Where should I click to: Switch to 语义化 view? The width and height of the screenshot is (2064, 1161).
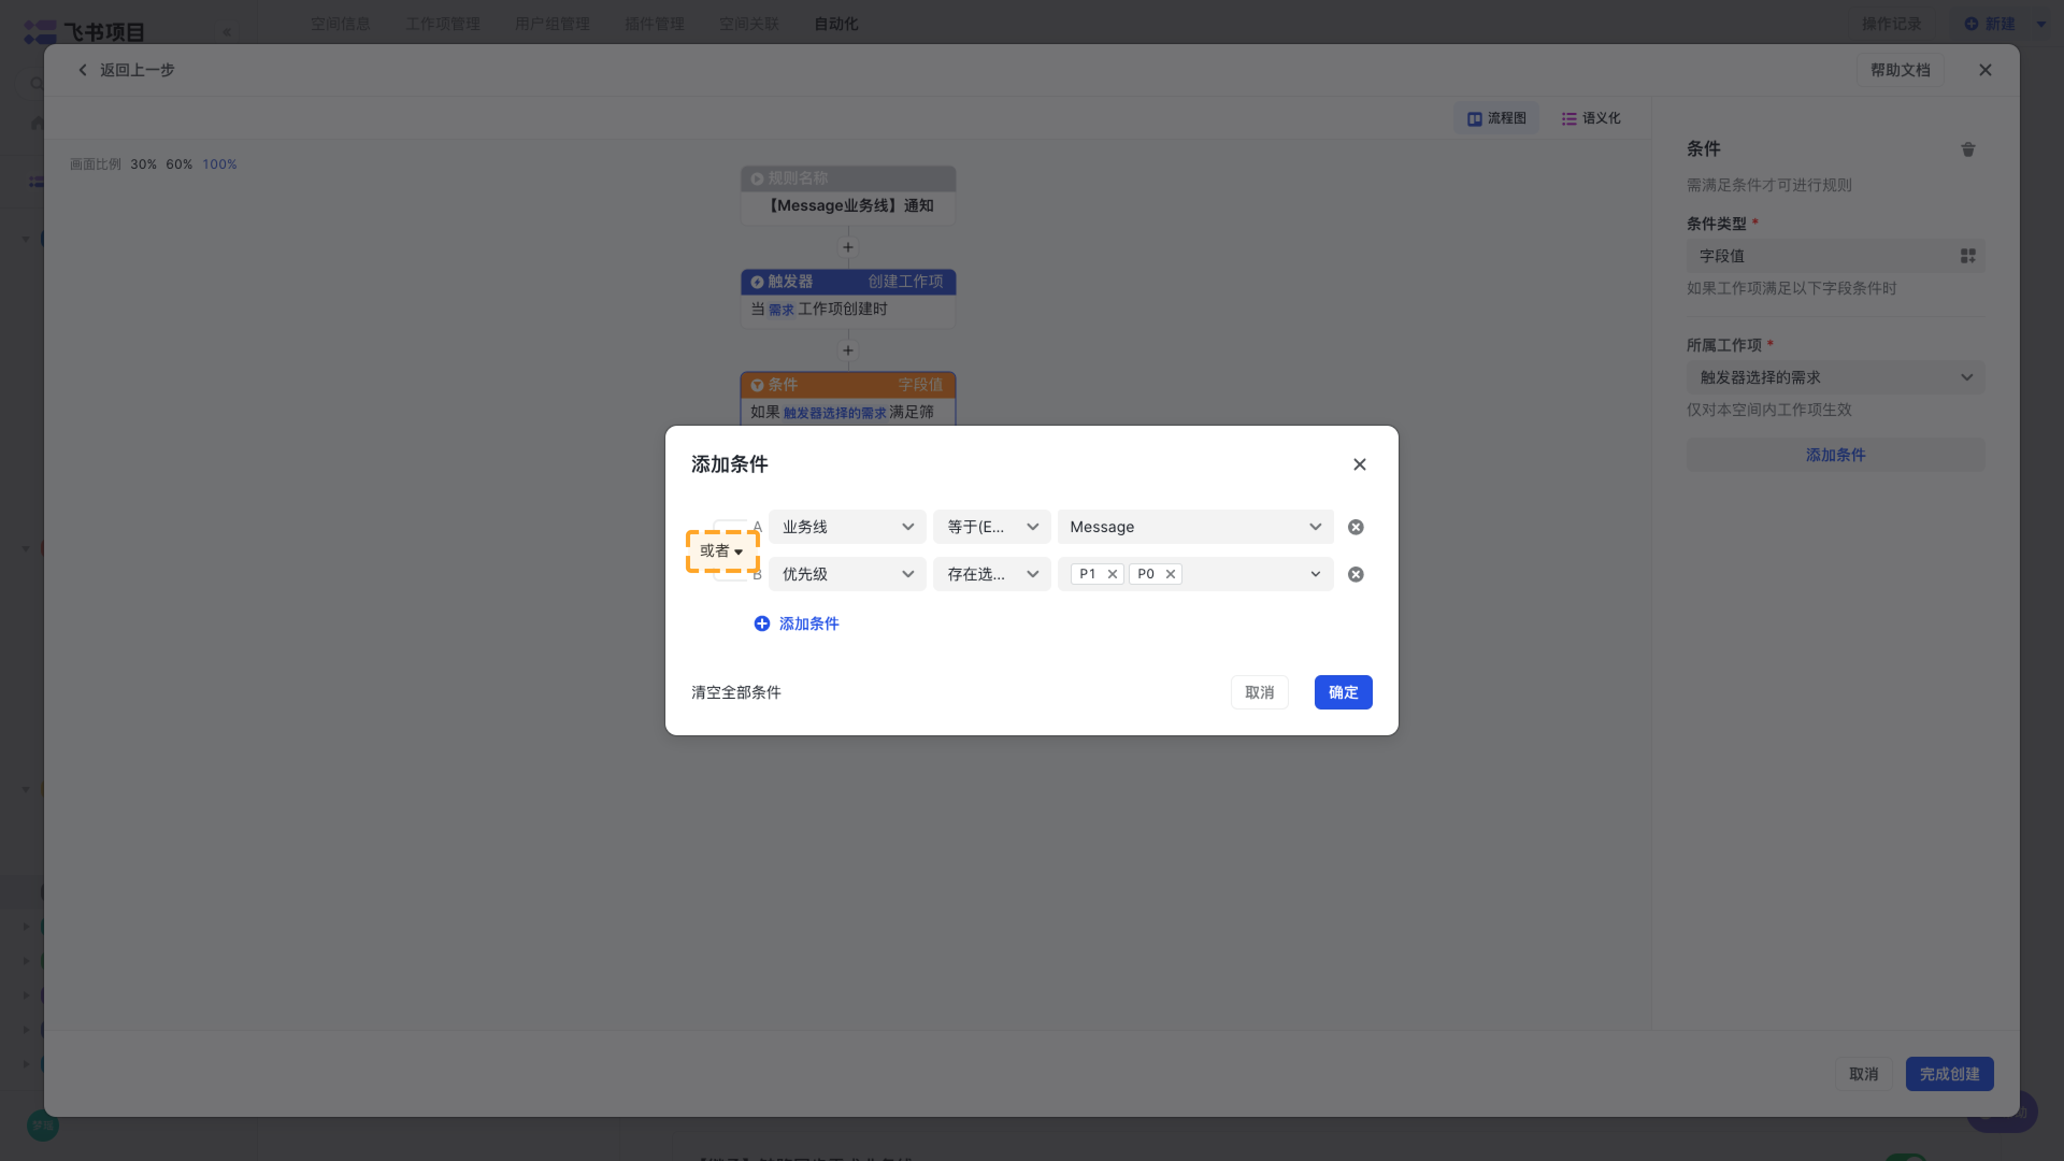click(1590, 119)
